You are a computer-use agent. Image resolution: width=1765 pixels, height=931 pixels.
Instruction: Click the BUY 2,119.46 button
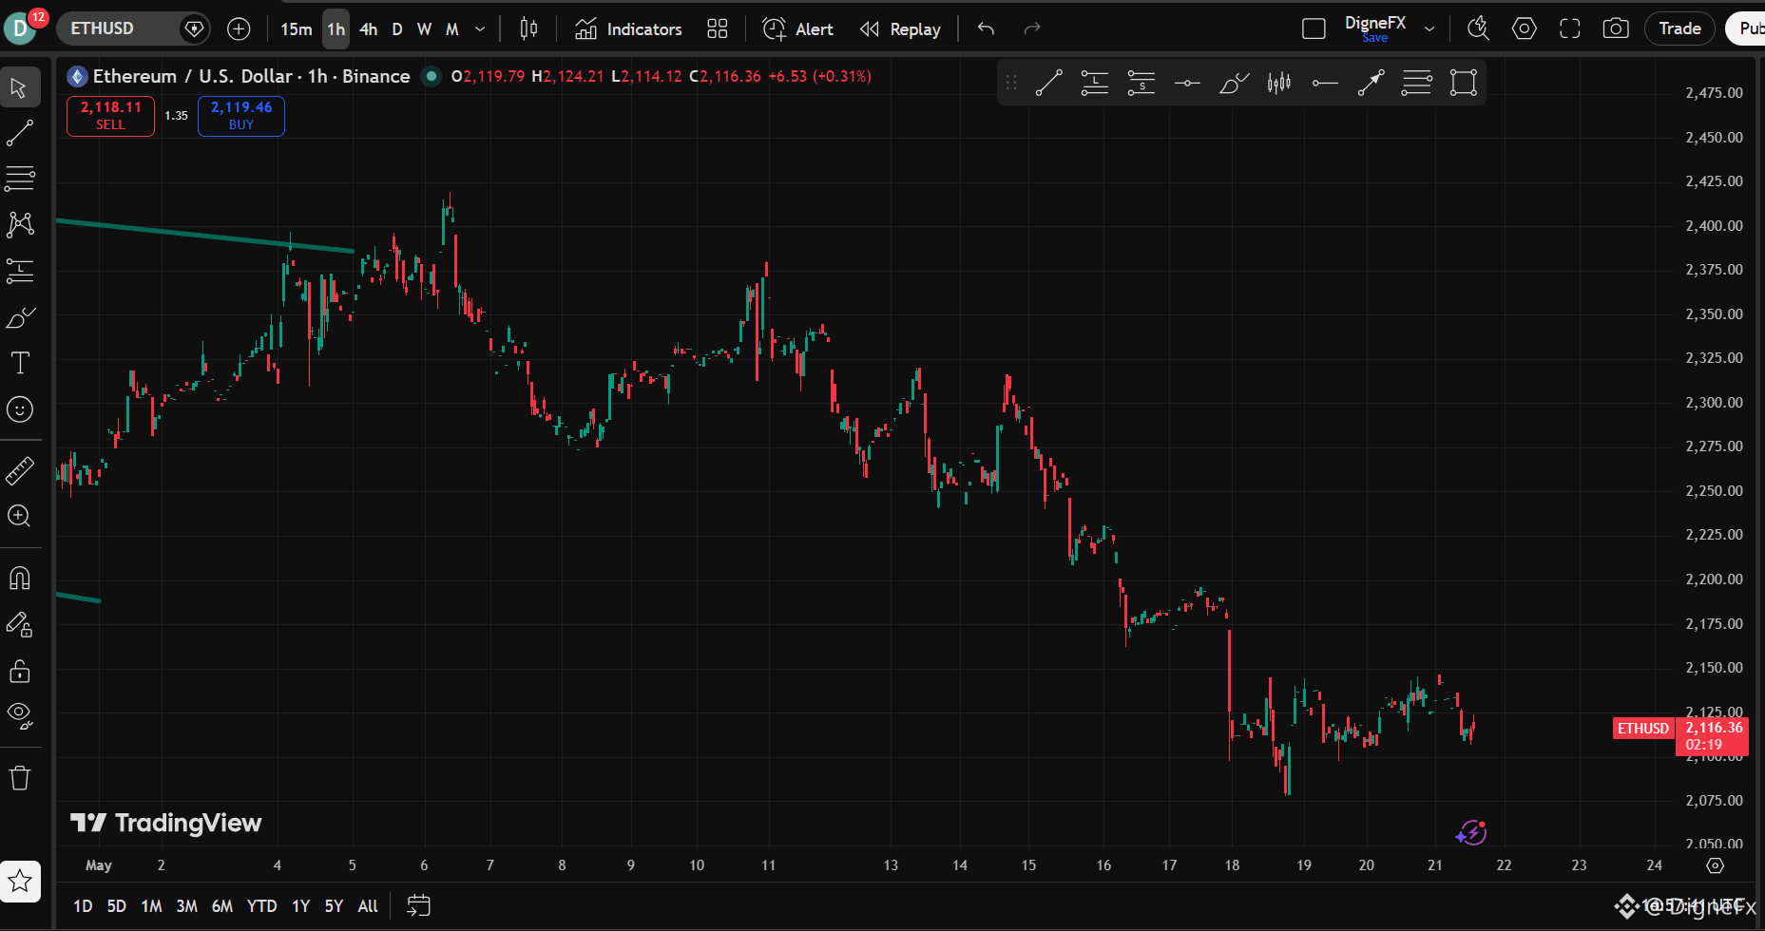click(241, 116)
